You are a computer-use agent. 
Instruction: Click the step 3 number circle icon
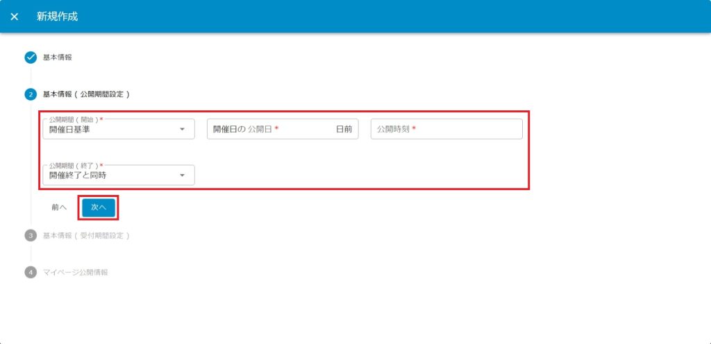31,236
